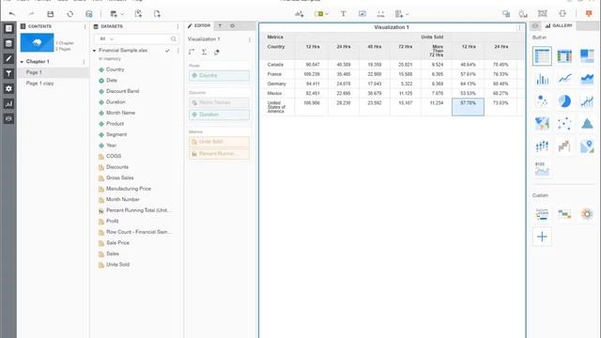Click the Discount Band attribute in dataset list
The height and width of the screenshot is (338, 601).
tap(122, 91)
